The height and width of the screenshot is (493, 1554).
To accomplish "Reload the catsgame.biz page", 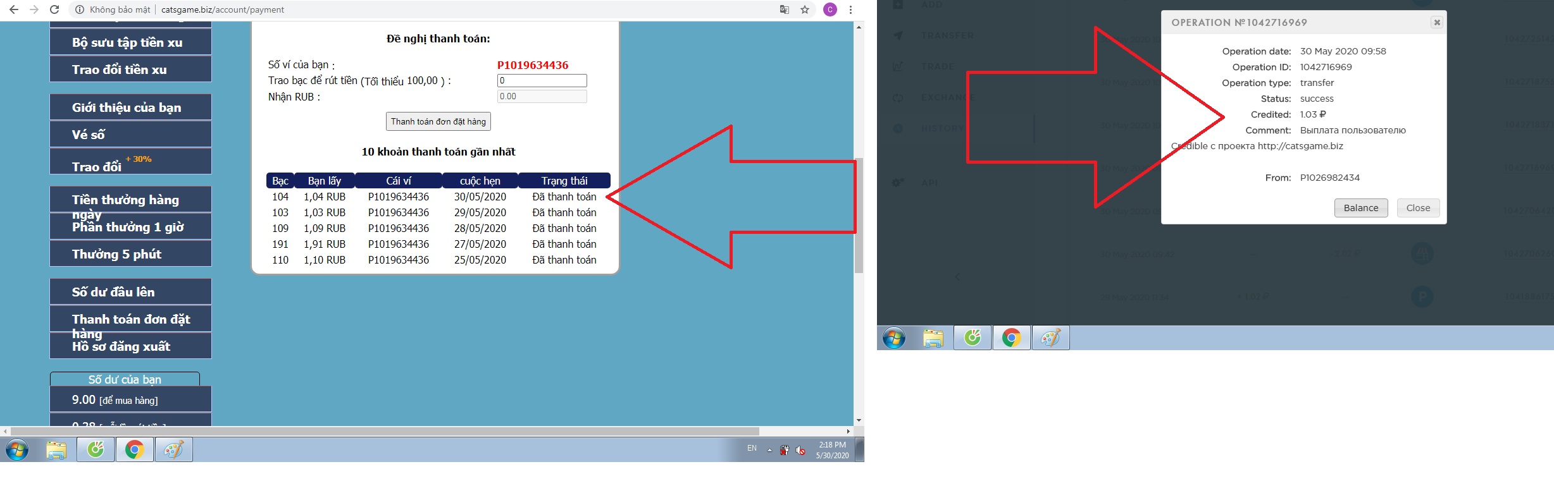I will coord(54,9).
